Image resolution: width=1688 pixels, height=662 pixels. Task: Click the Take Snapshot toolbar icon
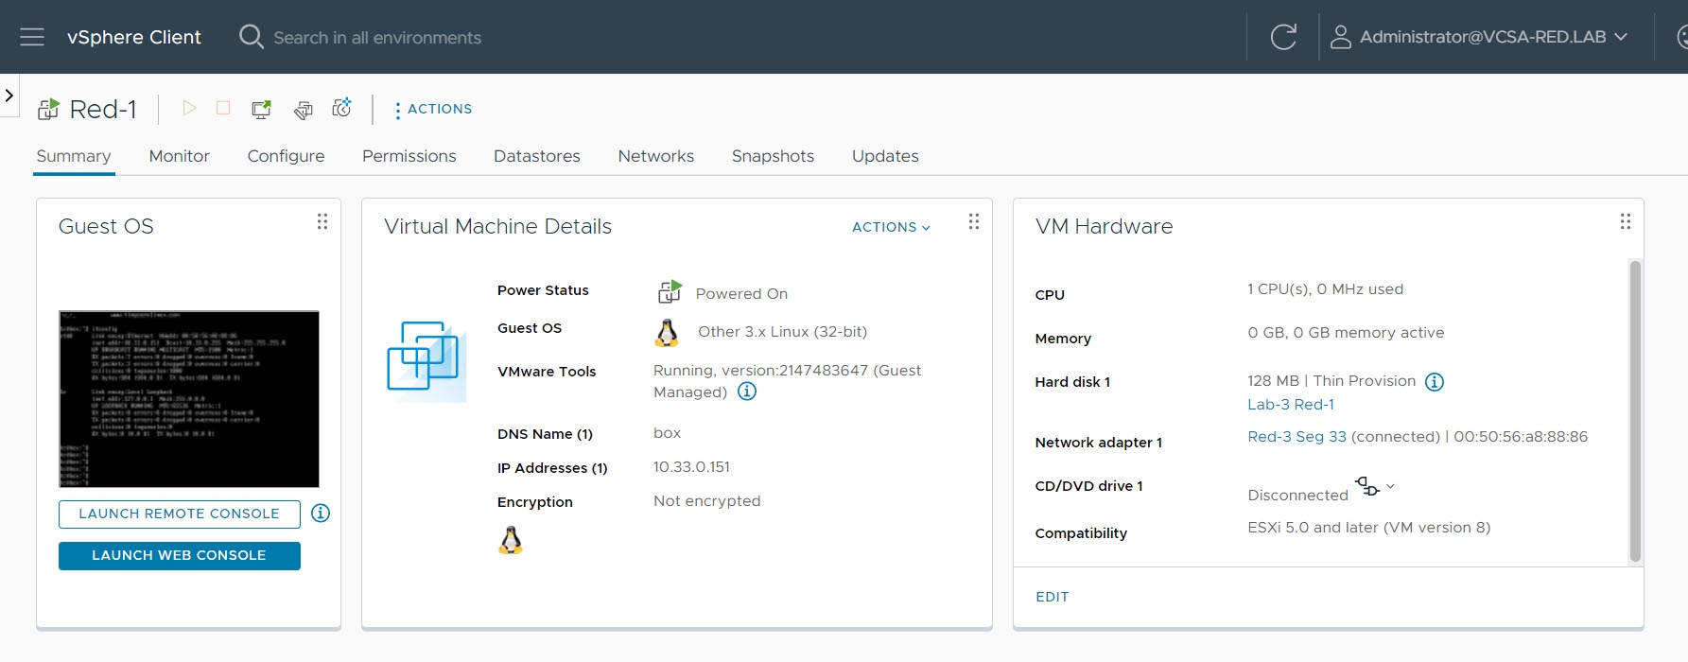point(342,109)
